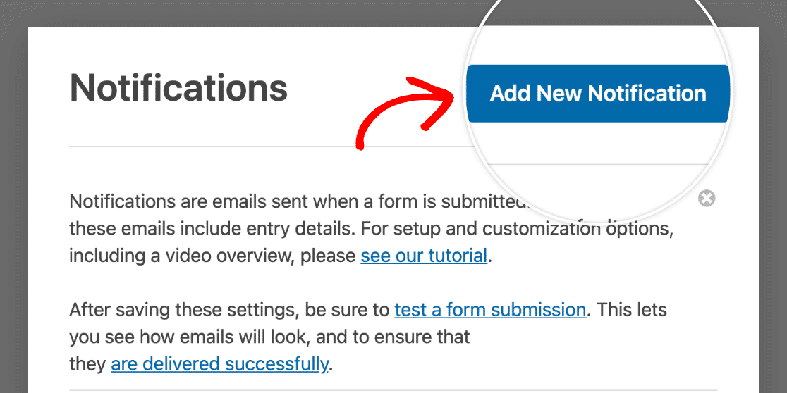
Task: Click the text including a video overview
Action: pos(183,256)
